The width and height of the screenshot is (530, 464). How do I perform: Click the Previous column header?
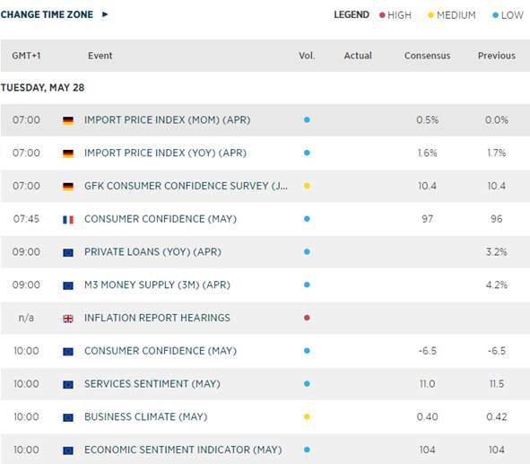(497, 56)
